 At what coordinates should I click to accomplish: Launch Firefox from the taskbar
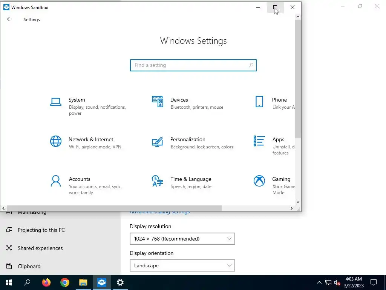pos(46,282)
